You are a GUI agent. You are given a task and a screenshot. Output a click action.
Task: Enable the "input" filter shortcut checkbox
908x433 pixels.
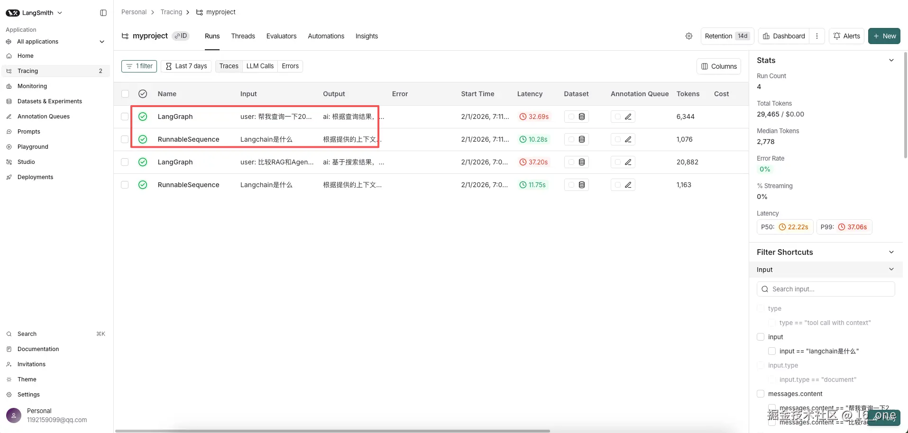(x=761, y=337)
